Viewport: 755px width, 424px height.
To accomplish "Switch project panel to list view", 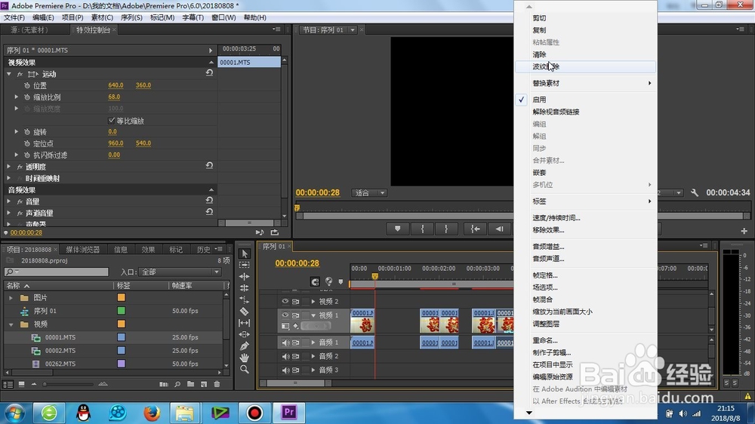I will coord(8,384).
